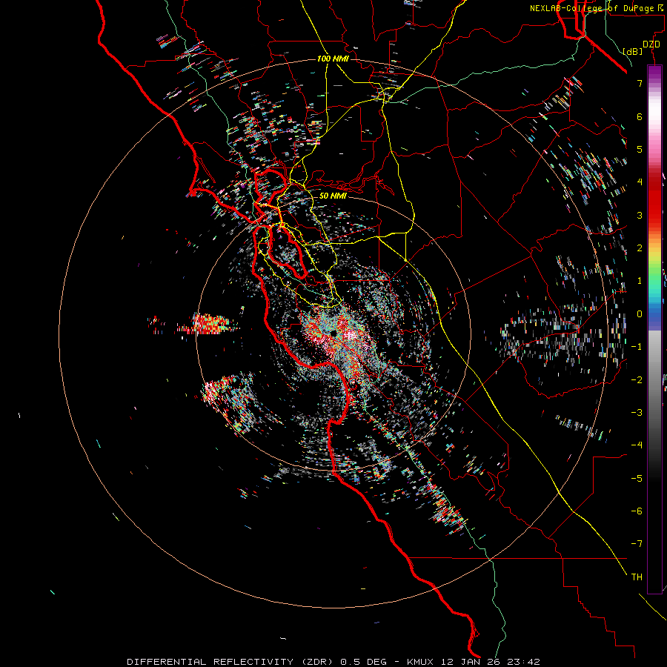Click the "[dB]" units label
This screenshot has height=667, width=667.
coord(633,51)
